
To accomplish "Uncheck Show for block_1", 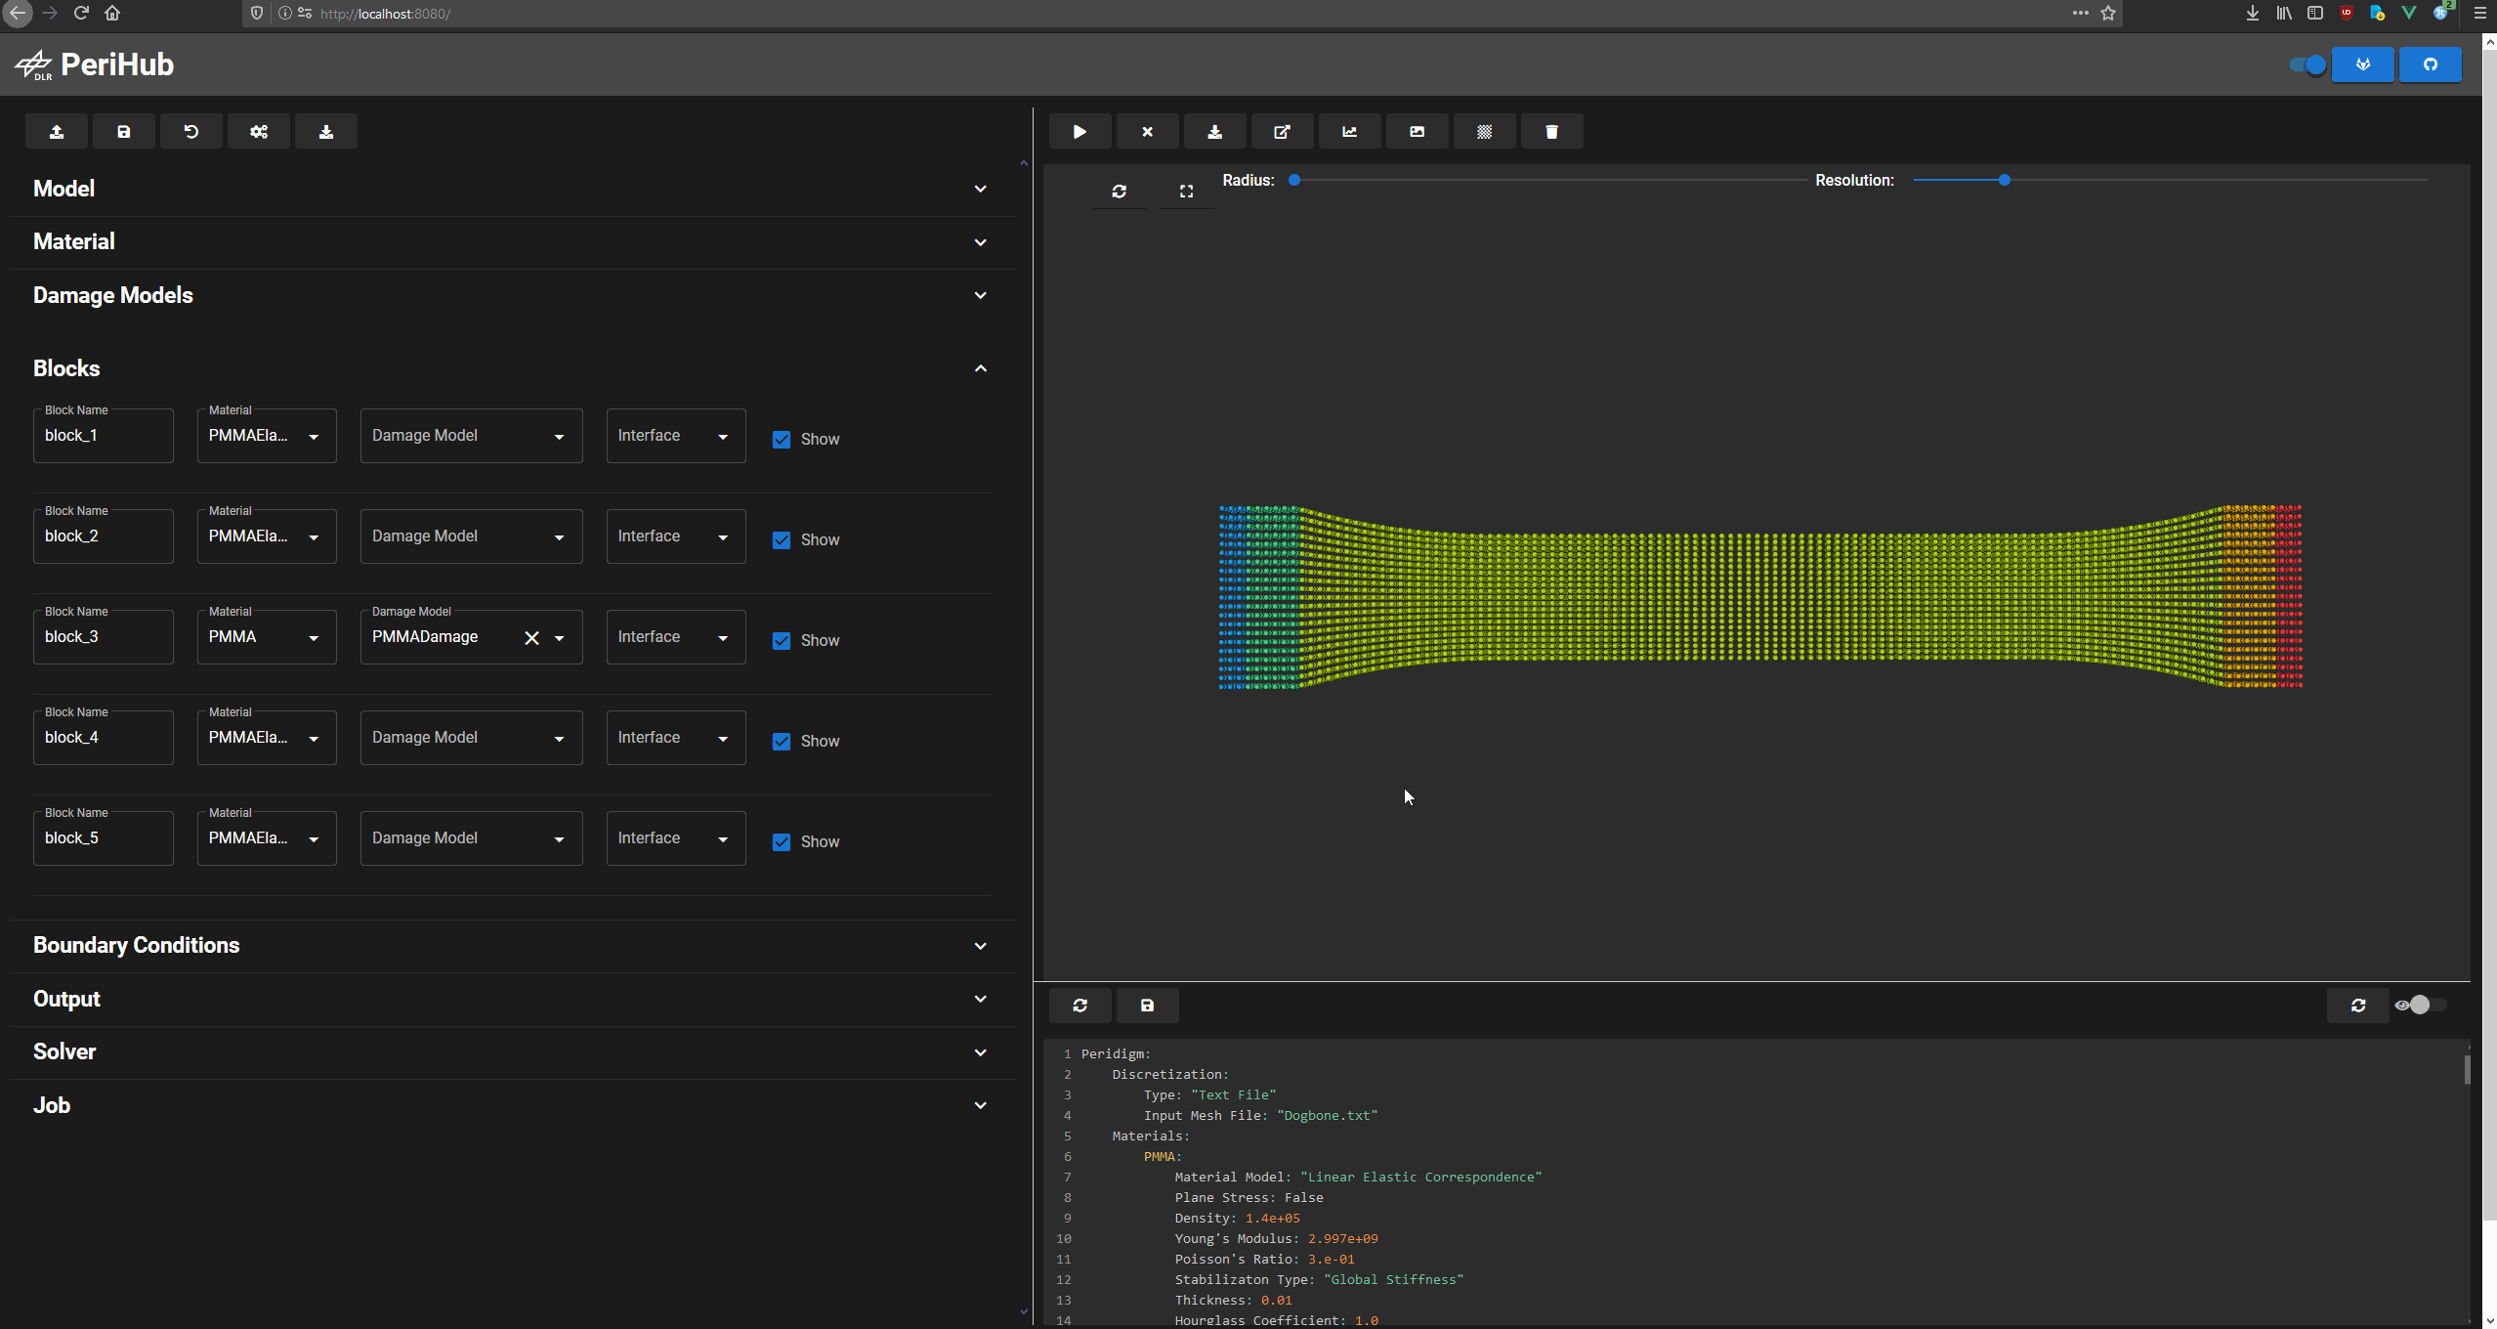I will (x=782, y=440).
